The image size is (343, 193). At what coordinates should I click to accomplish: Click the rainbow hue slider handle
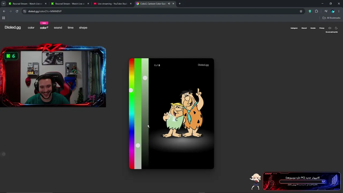tap(131, 90)
